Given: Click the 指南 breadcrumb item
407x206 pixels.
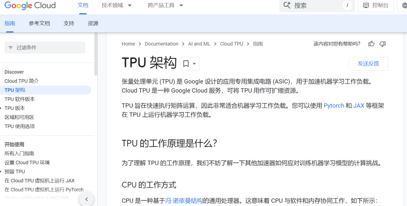Looking at the screenshot, I should (258, 44).
